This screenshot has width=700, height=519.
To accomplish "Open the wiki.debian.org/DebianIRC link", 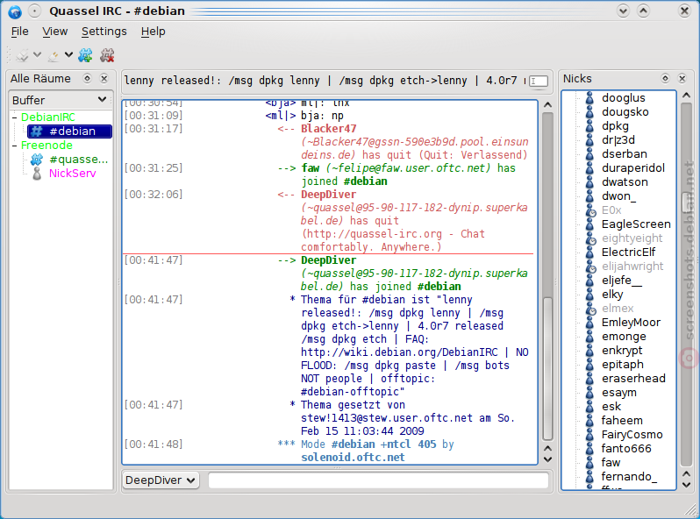I will [x=399, y=352].
